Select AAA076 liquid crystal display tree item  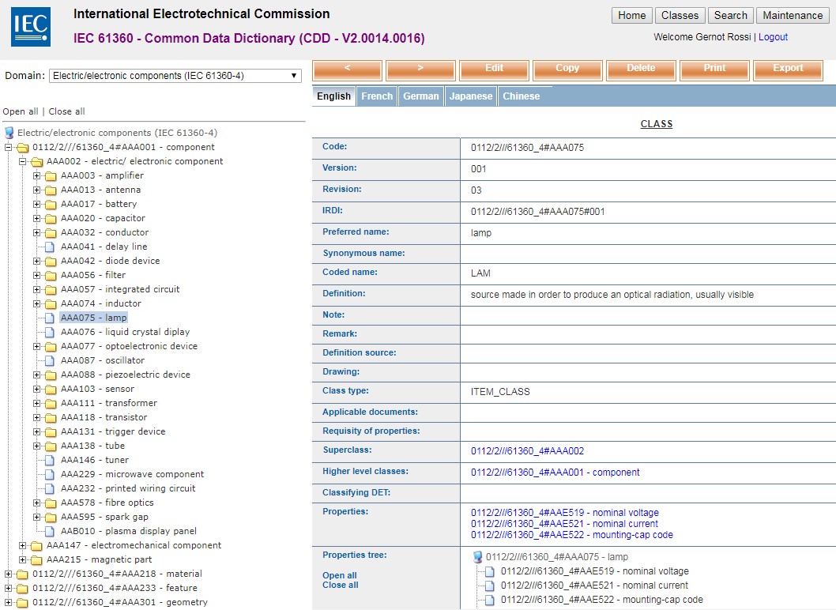(125, 332)
